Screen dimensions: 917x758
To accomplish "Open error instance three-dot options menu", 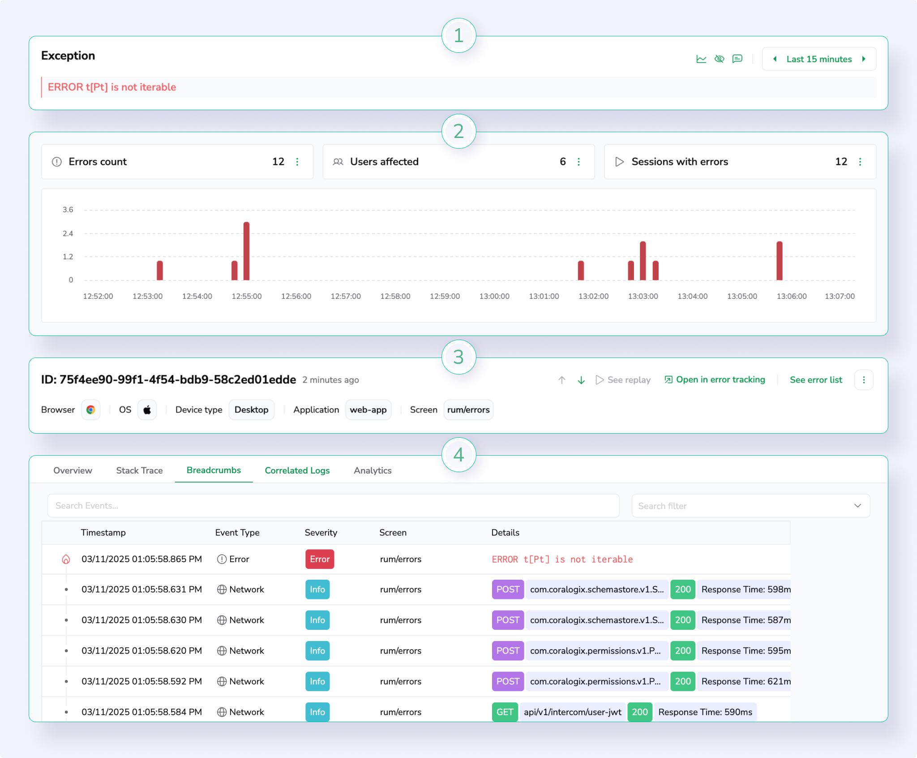I will pos(864,380).
